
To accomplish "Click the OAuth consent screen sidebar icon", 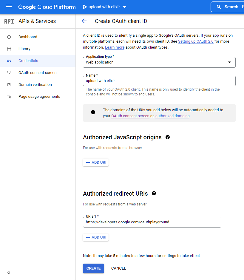I will pyautogui.click(x=9, y=73).
